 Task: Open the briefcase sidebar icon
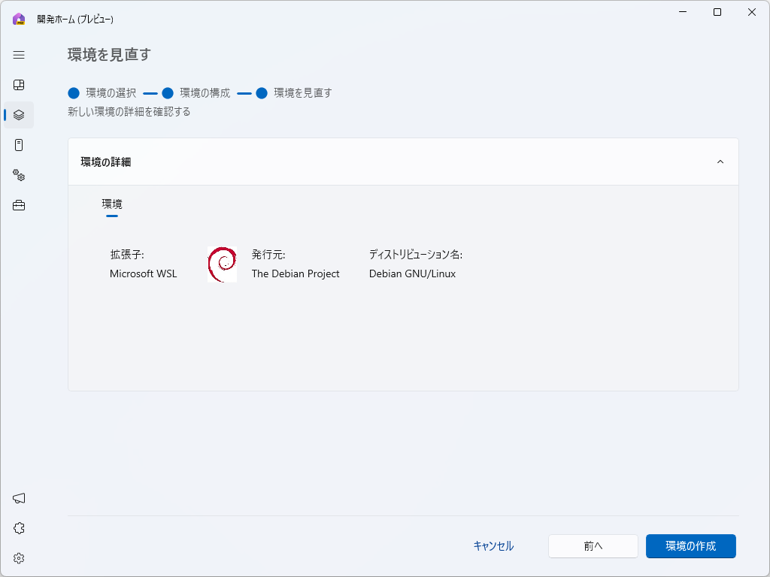tap(19, 205)
